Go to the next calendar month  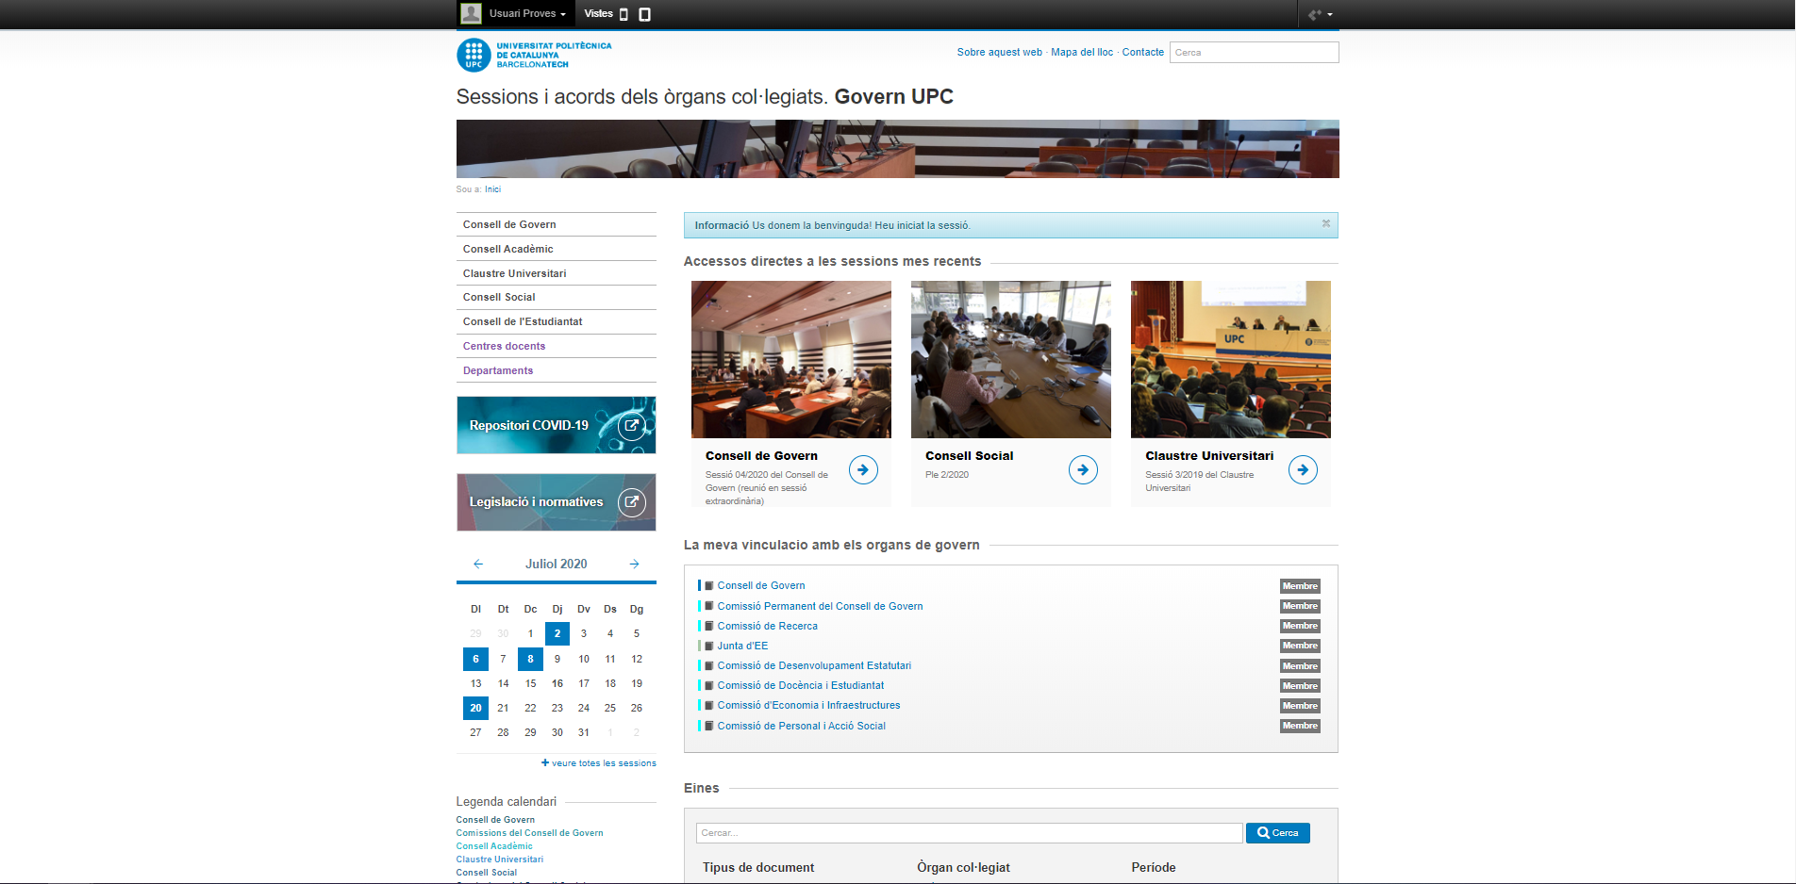click(x=634, y=564)
